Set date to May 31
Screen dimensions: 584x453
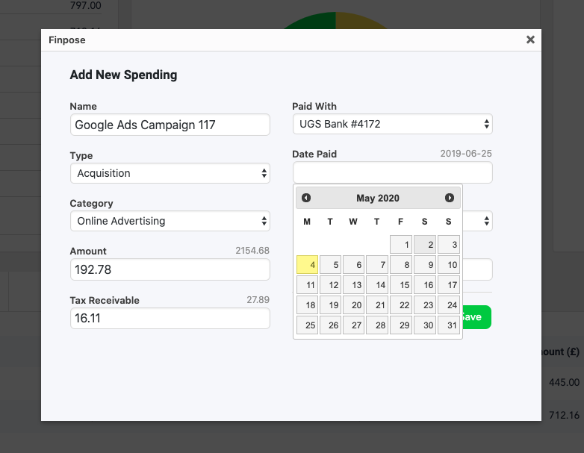[x=448, y=325]
